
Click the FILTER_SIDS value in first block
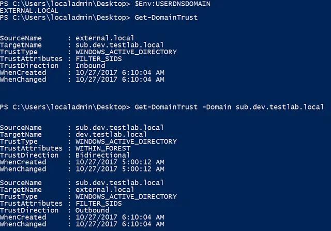99,59
